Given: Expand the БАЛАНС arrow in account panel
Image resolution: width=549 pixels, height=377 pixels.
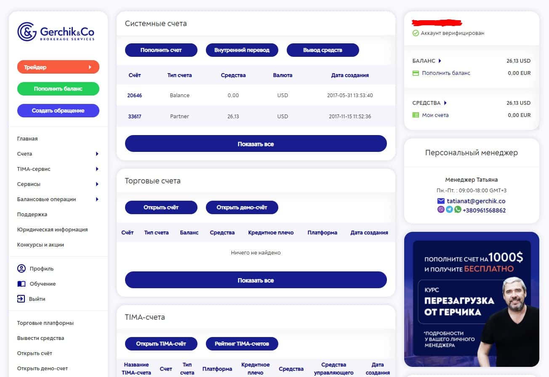Looking at the screenshot, I should [x=440, y=61].
